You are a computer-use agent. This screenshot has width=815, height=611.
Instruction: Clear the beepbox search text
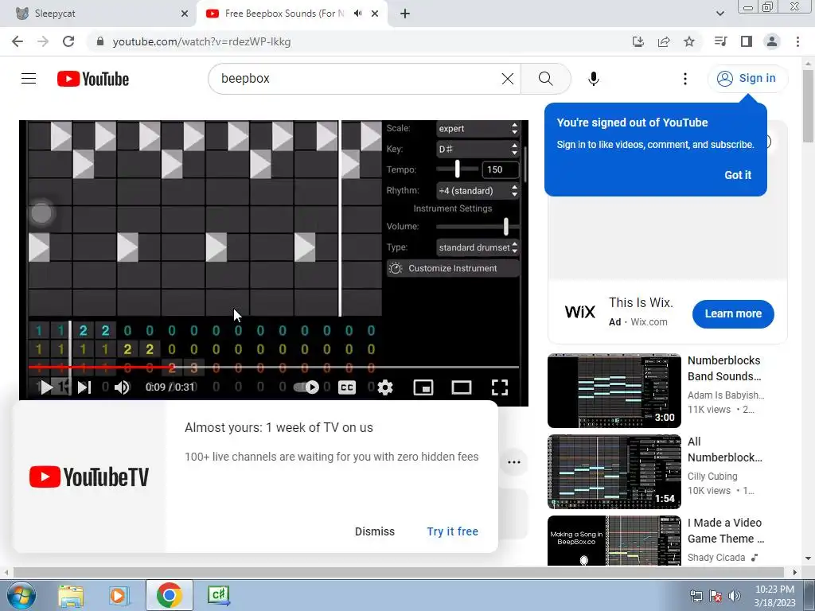[507, 79]
